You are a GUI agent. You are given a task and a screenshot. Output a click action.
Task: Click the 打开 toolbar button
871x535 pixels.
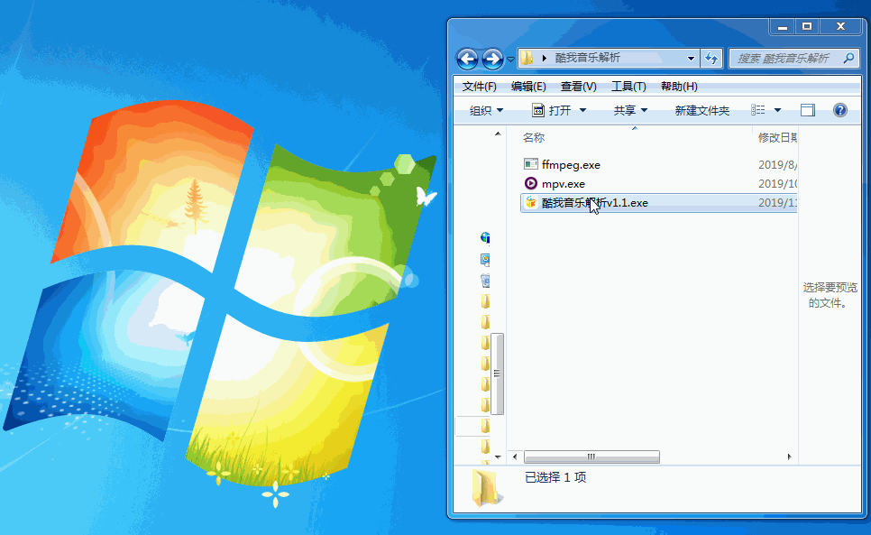coord(552,111)
